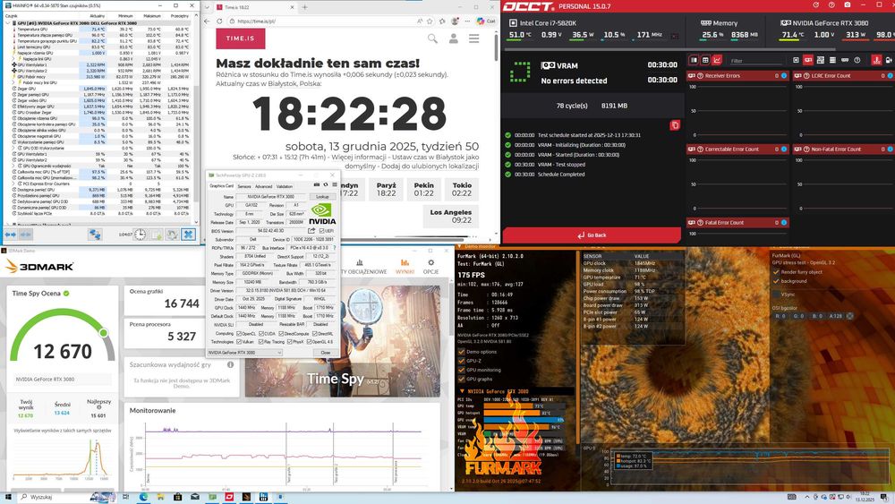The image size is (895, 504).
Task: Click OCCT Go Back button
Action: [x=592, y=235]
